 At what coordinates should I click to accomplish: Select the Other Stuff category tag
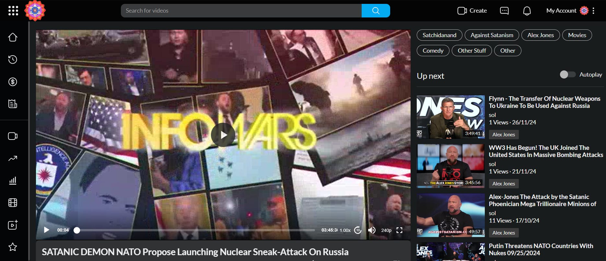(472, 51)
